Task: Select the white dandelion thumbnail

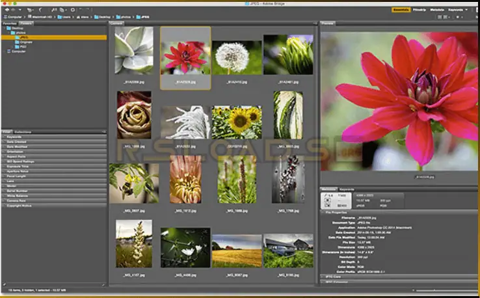Action: 237,57
